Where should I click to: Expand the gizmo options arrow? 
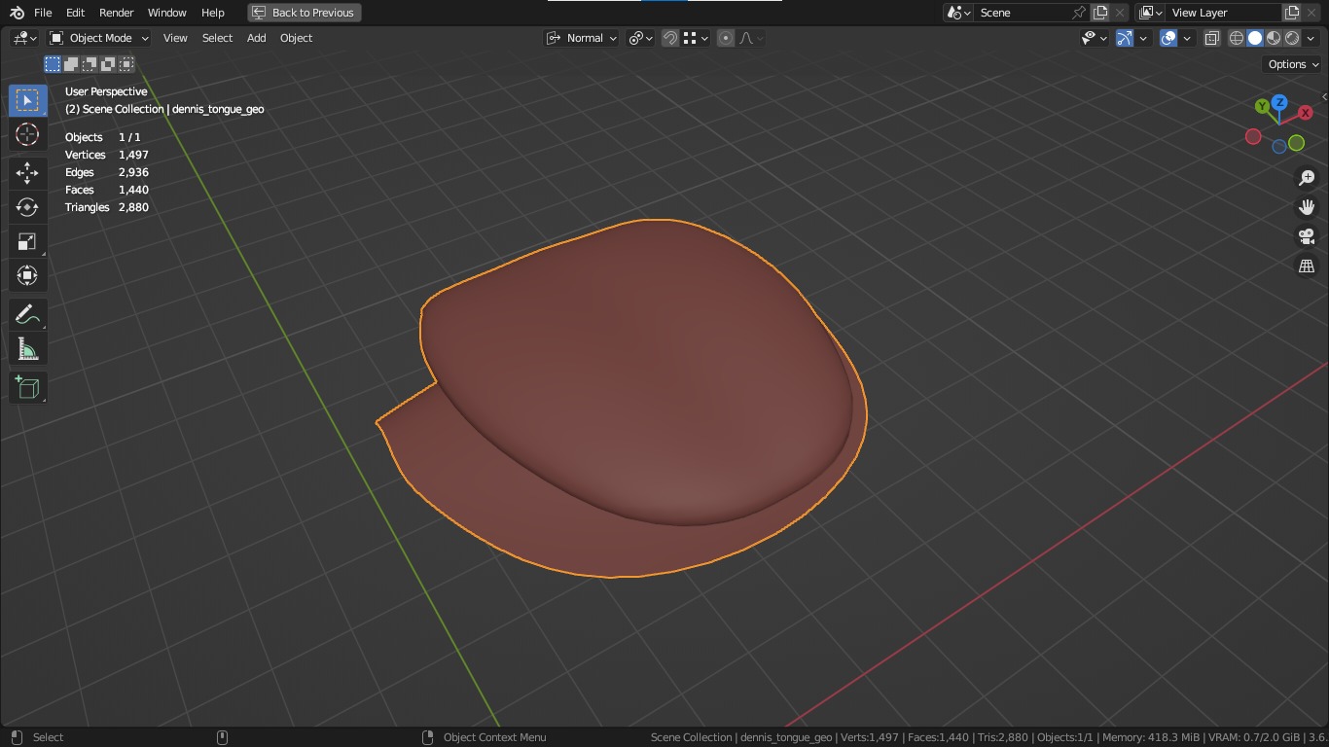tap(1144, 38)
